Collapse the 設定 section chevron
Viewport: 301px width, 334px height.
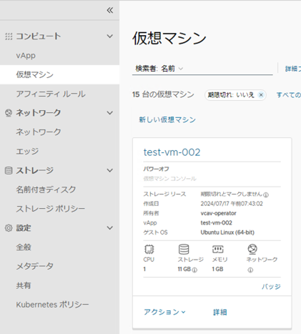click(x=110, y=228)
